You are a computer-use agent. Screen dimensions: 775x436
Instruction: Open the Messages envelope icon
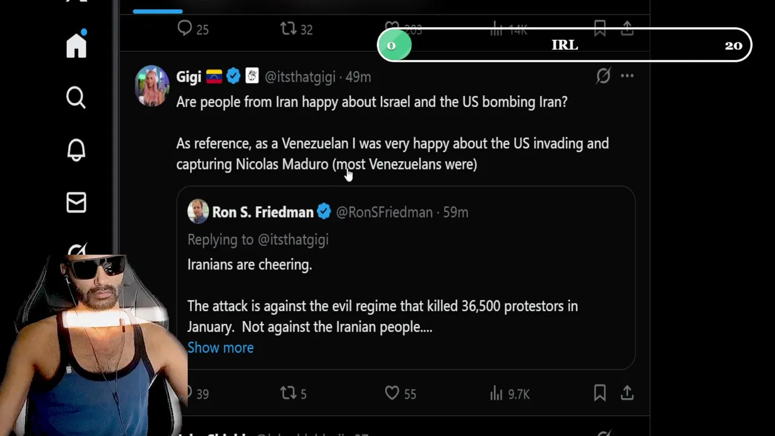pyautogui.click(x=76, y=202)
